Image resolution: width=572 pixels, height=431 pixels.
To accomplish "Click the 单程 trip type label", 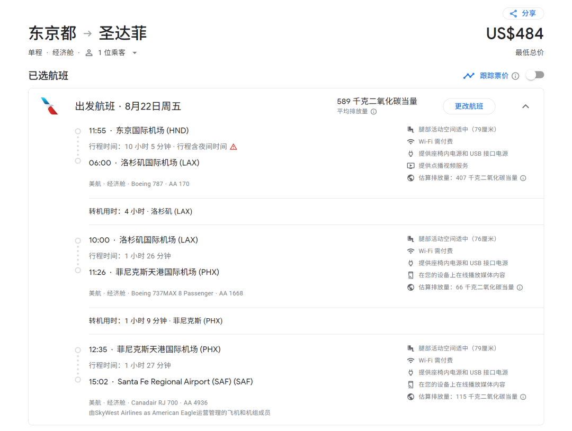I will (36, 53).
